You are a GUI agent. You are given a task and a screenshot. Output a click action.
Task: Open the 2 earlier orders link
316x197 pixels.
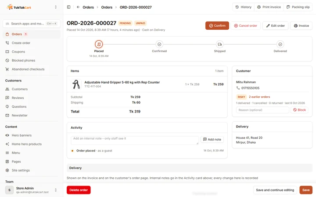click(259, 97)
